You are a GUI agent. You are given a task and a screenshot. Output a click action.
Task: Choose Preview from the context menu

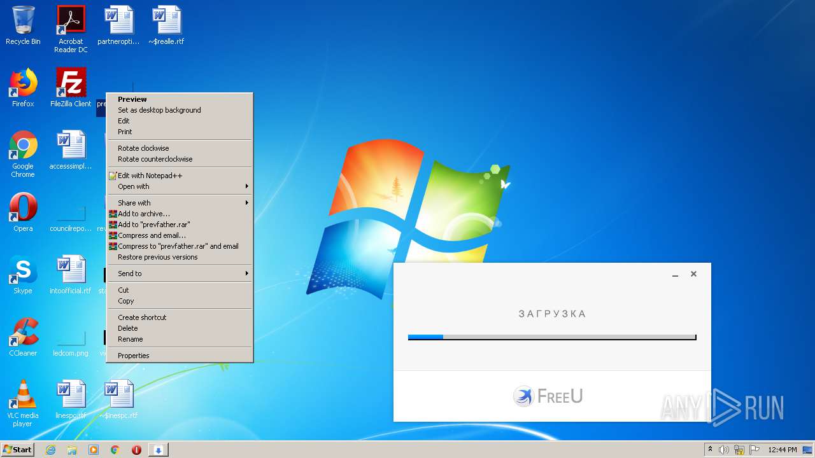(180, 99)
